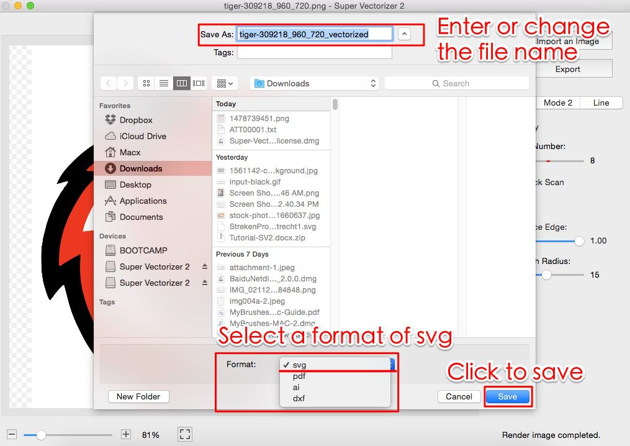Select the svg format option
The image size is (630, 446).
pyautogui.click(x=300, y=365)
